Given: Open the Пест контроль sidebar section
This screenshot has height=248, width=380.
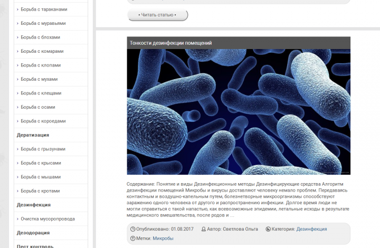Looking at the screenshot, I should pos(35,246).
